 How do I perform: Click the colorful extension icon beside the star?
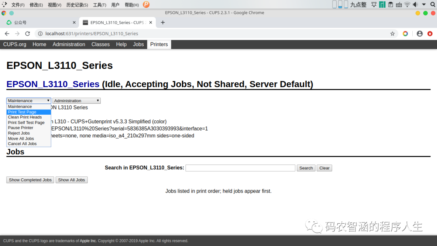pyautogui.click(x=405, y=34)
